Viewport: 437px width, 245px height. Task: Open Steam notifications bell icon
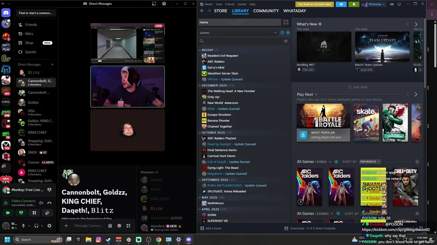[354, 4]
